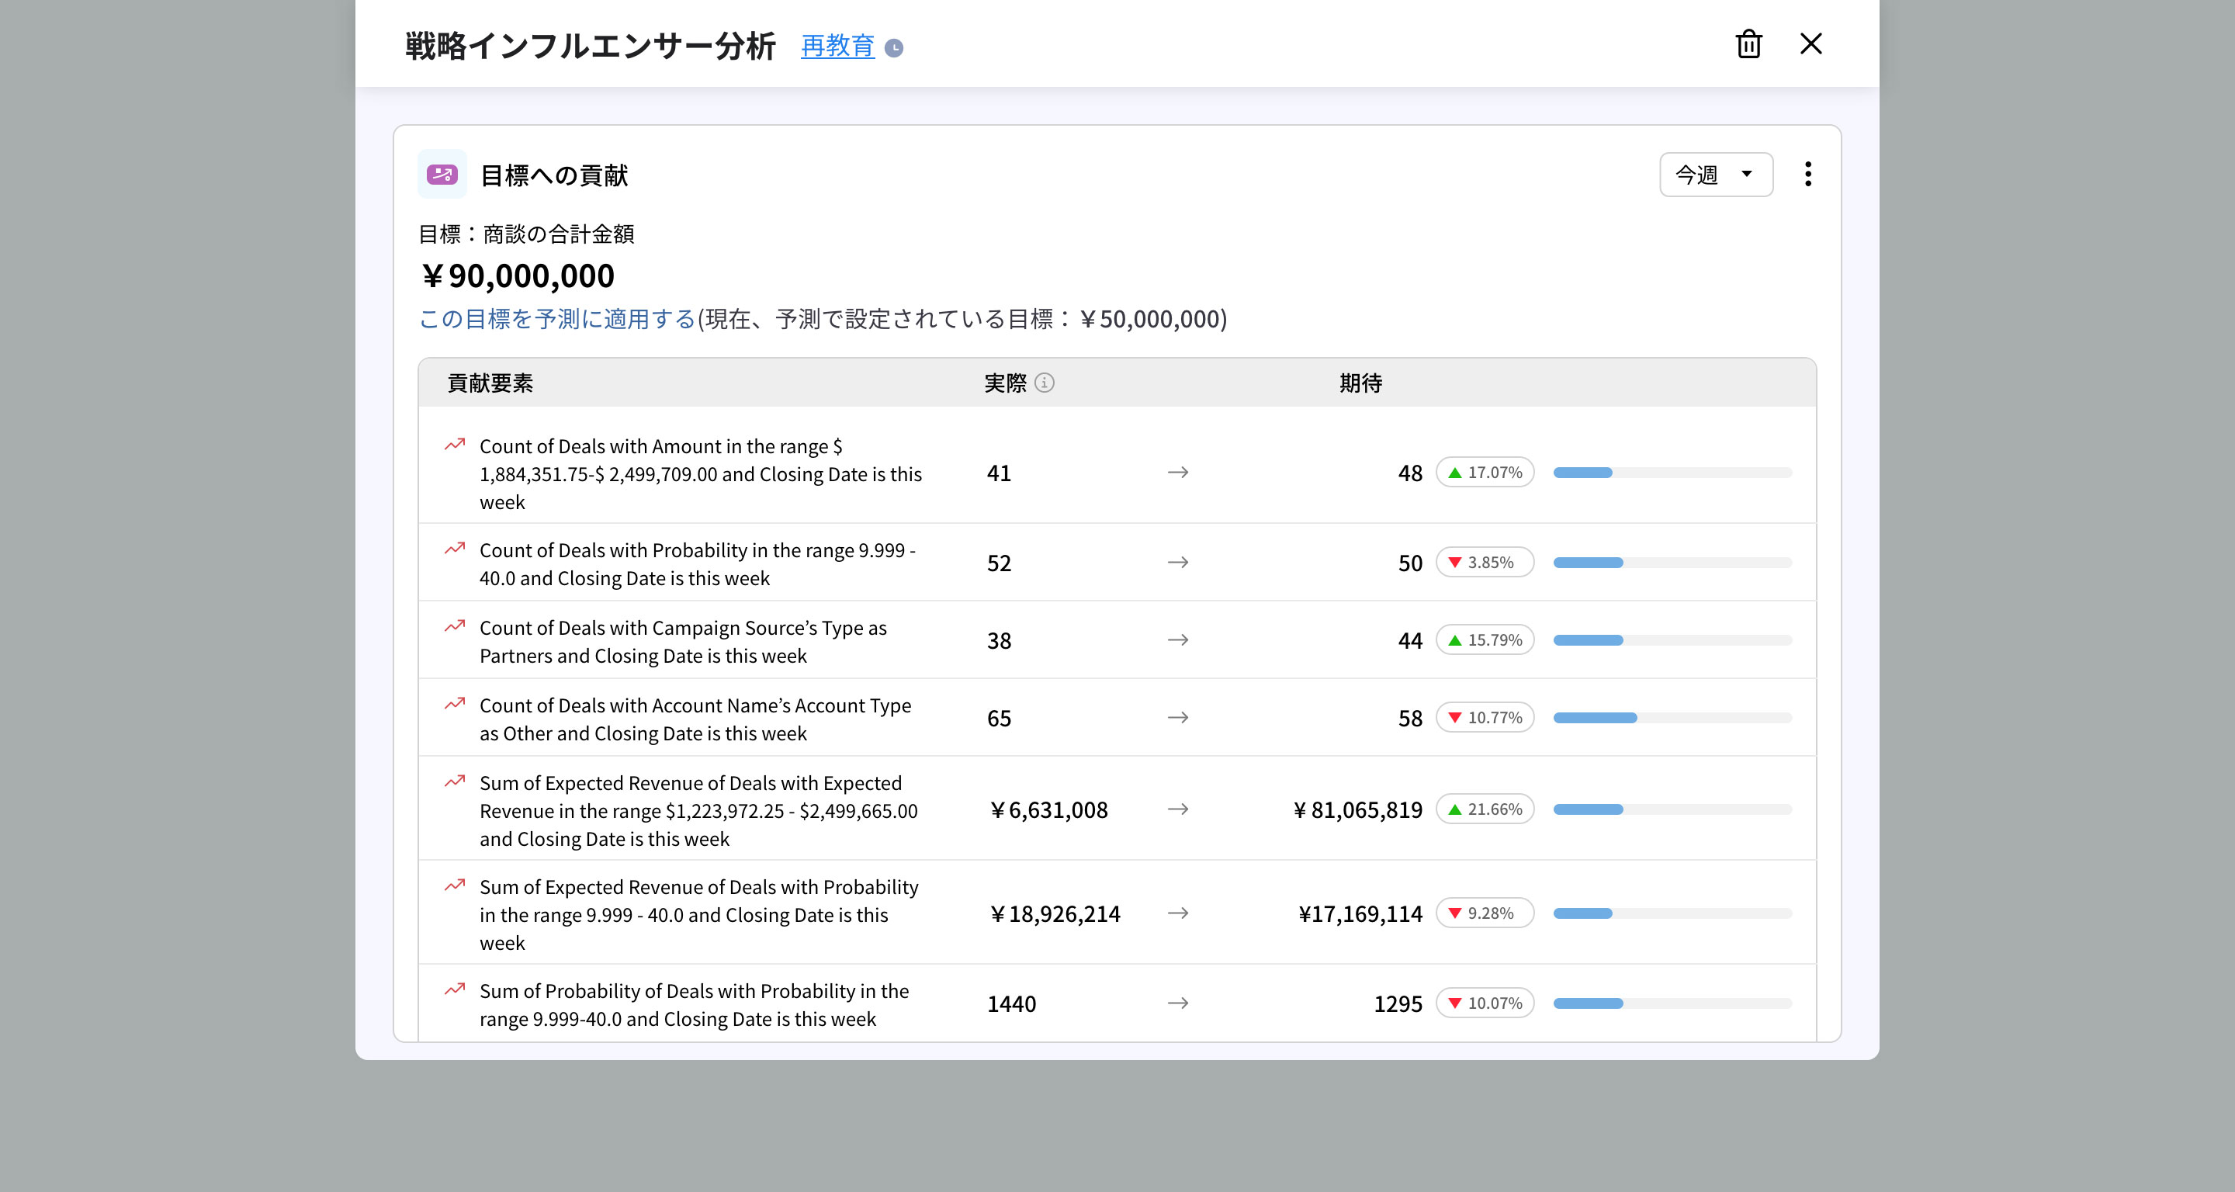
Task: Click the expected value 58
Action: [1410, 719]
